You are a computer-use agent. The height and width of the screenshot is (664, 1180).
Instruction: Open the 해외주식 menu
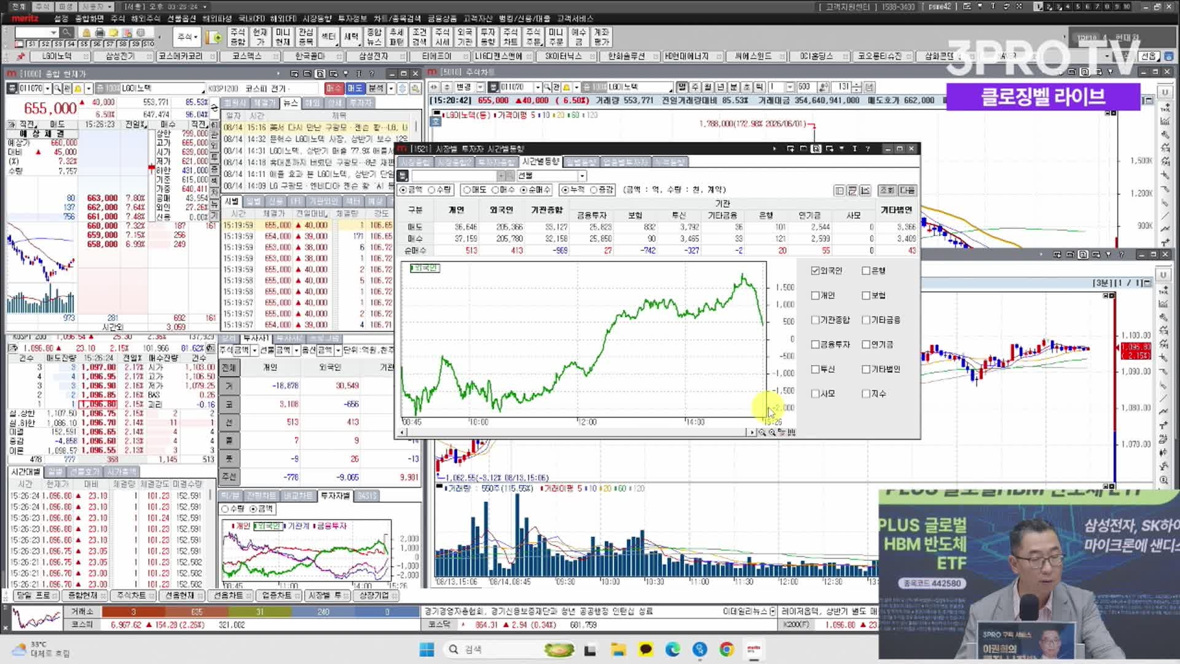pos(145,18)
